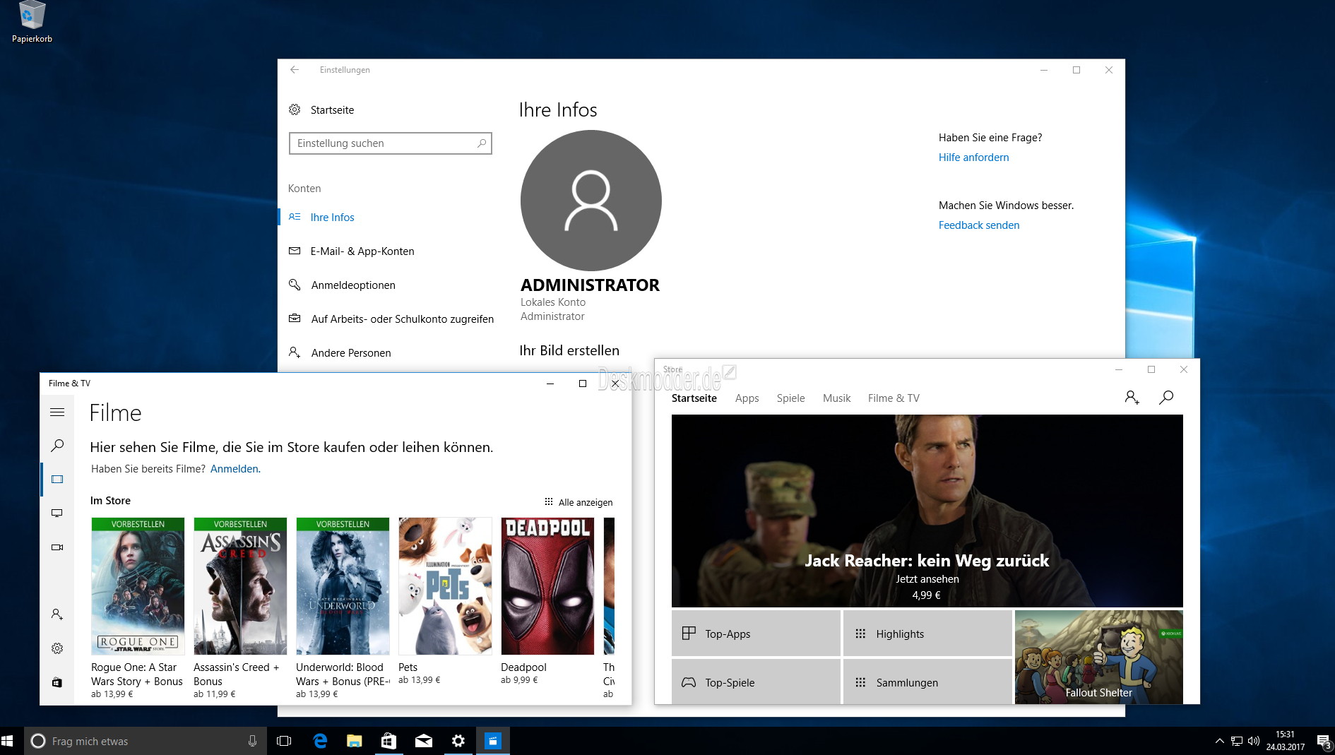Open Rogue One movie poster

pyautogui.click(x=138, y=586)
